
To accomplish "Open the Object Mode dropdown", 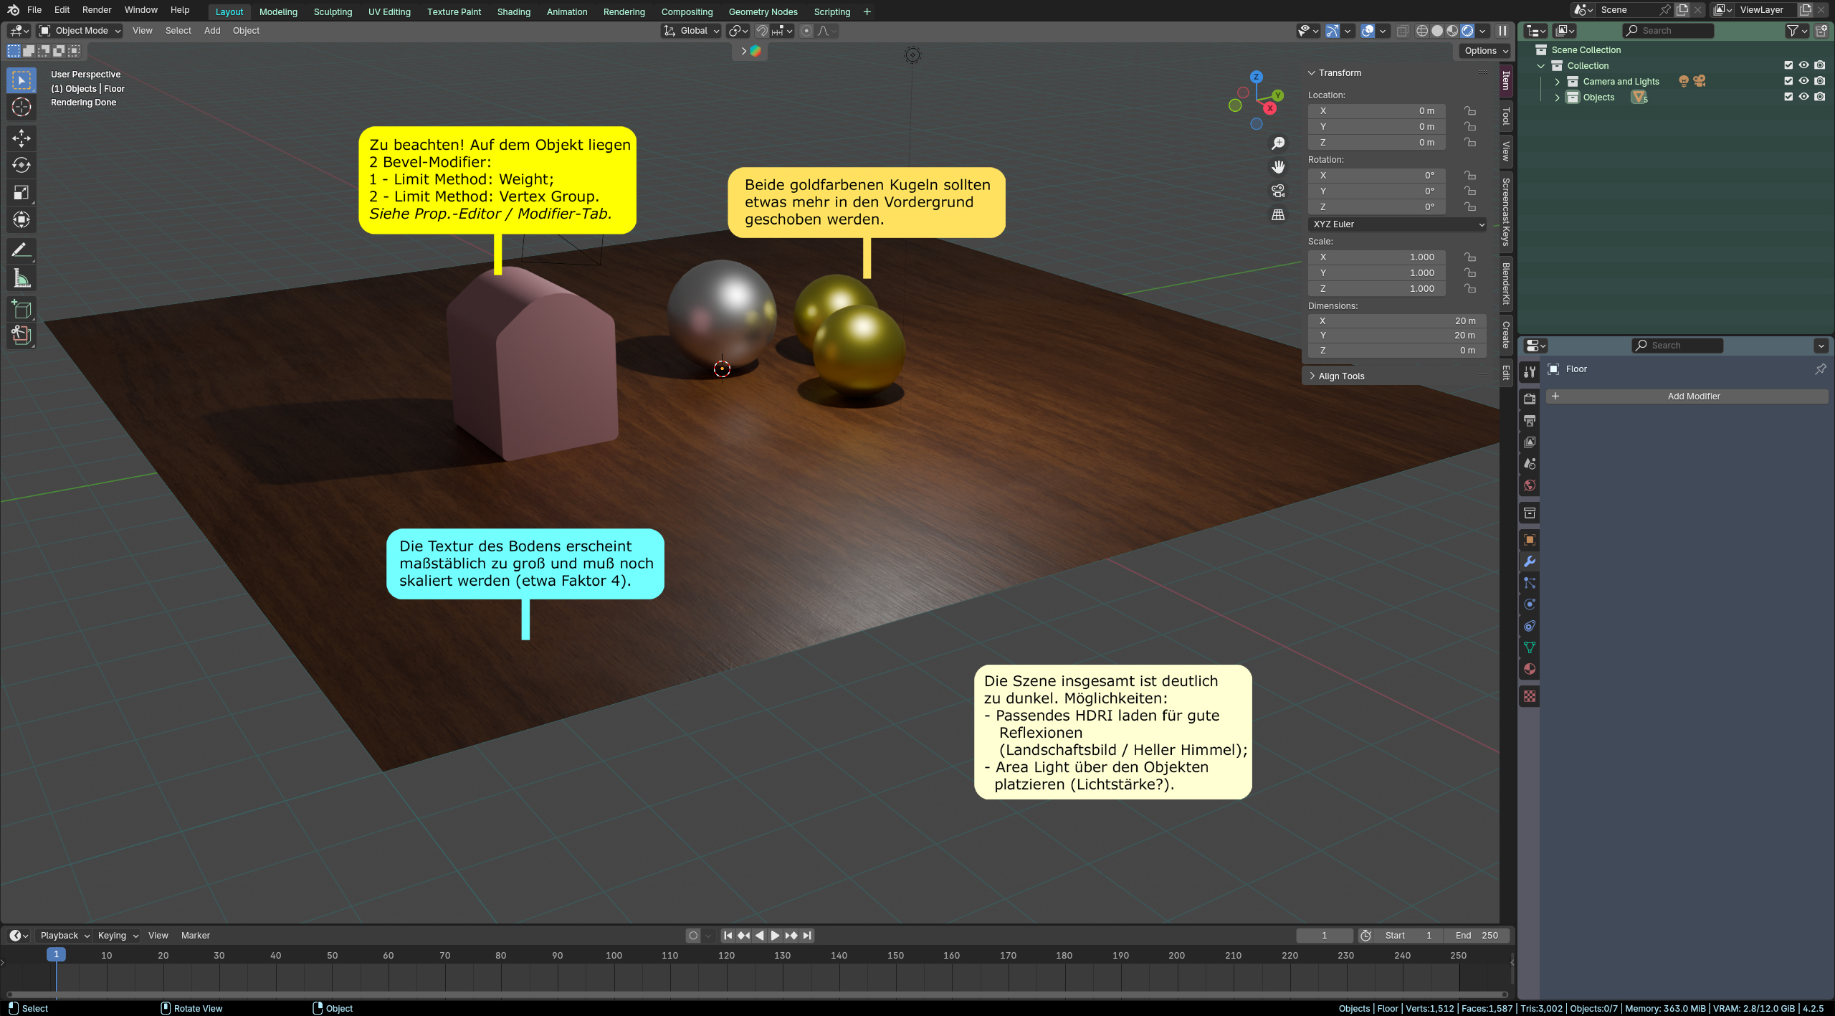I will 80,31.
